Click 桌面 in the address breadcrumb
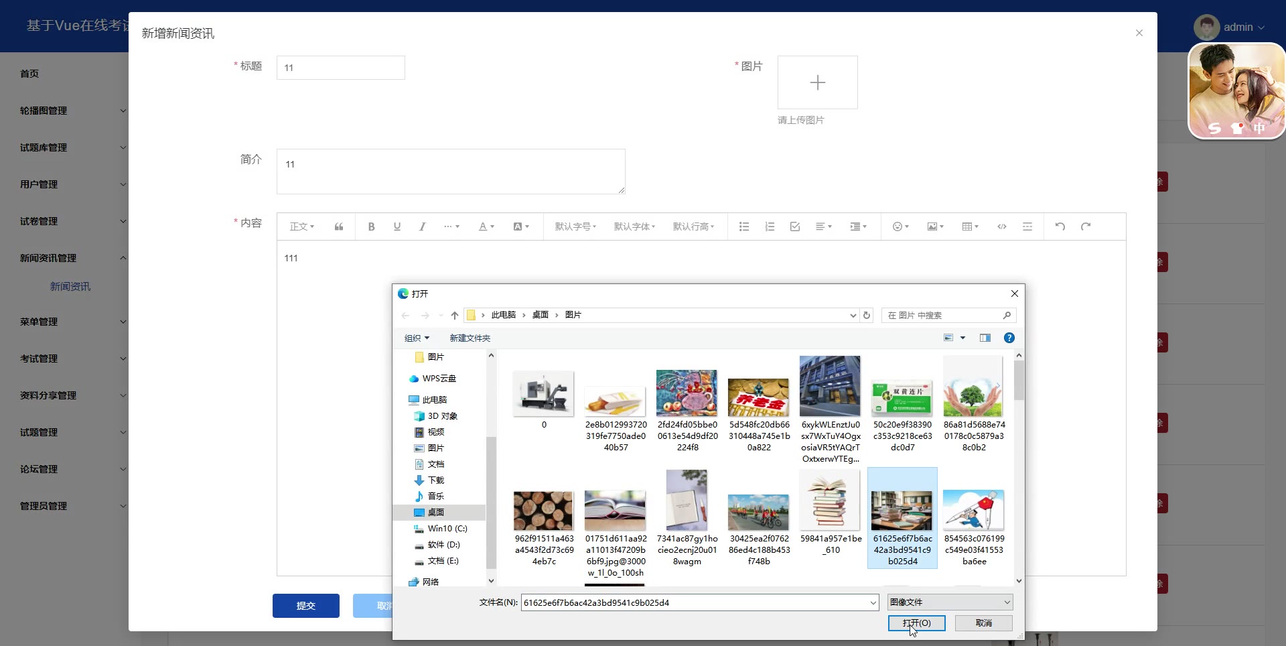The width and height of the screenshot is (1286, 646). (540, 315)
